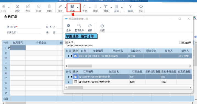Expand the 打印 dropdown arrow

point(9,7)
